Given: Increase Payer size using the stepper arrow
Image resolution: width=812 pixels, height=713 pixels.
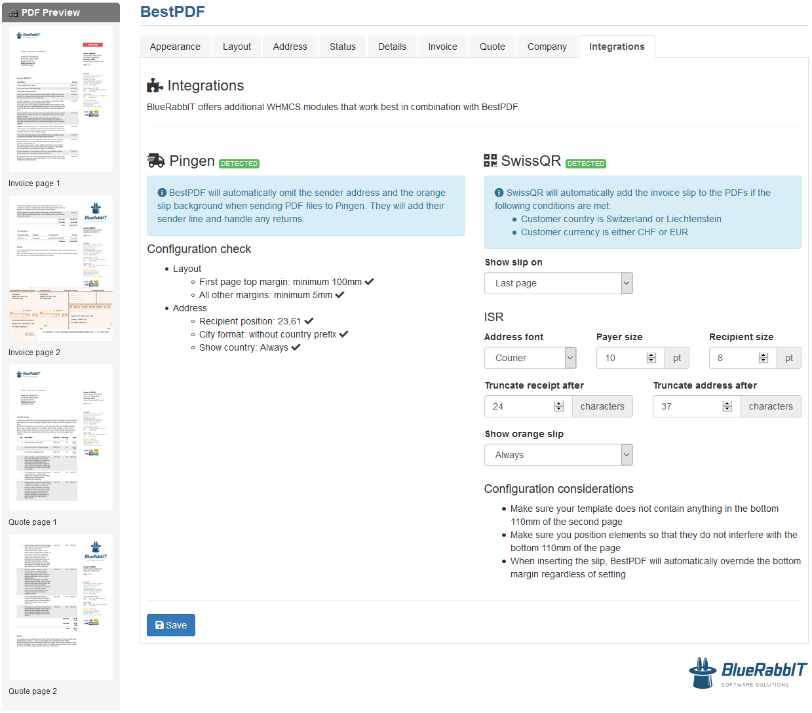Looking at the screenshot, I should click(651, 355).
